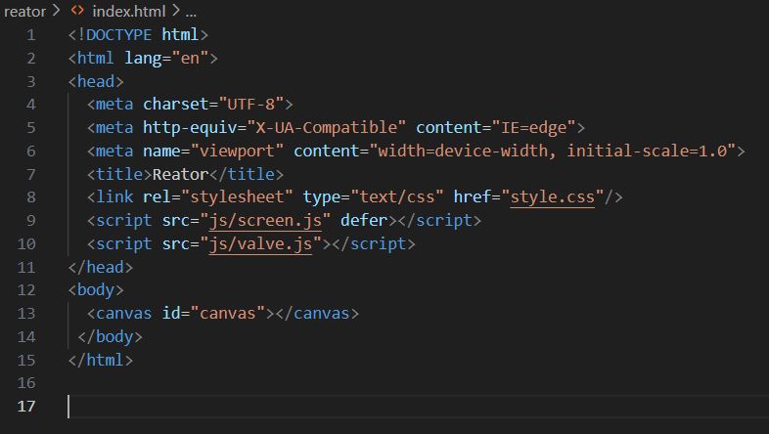This screenshot has height=434, width=769.
Task: Click the HTML file icon in breadcrumb
Action: 77,11
